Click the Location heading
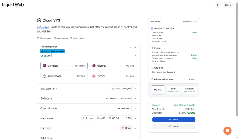The image size is (238, 139). coord(46,56)
